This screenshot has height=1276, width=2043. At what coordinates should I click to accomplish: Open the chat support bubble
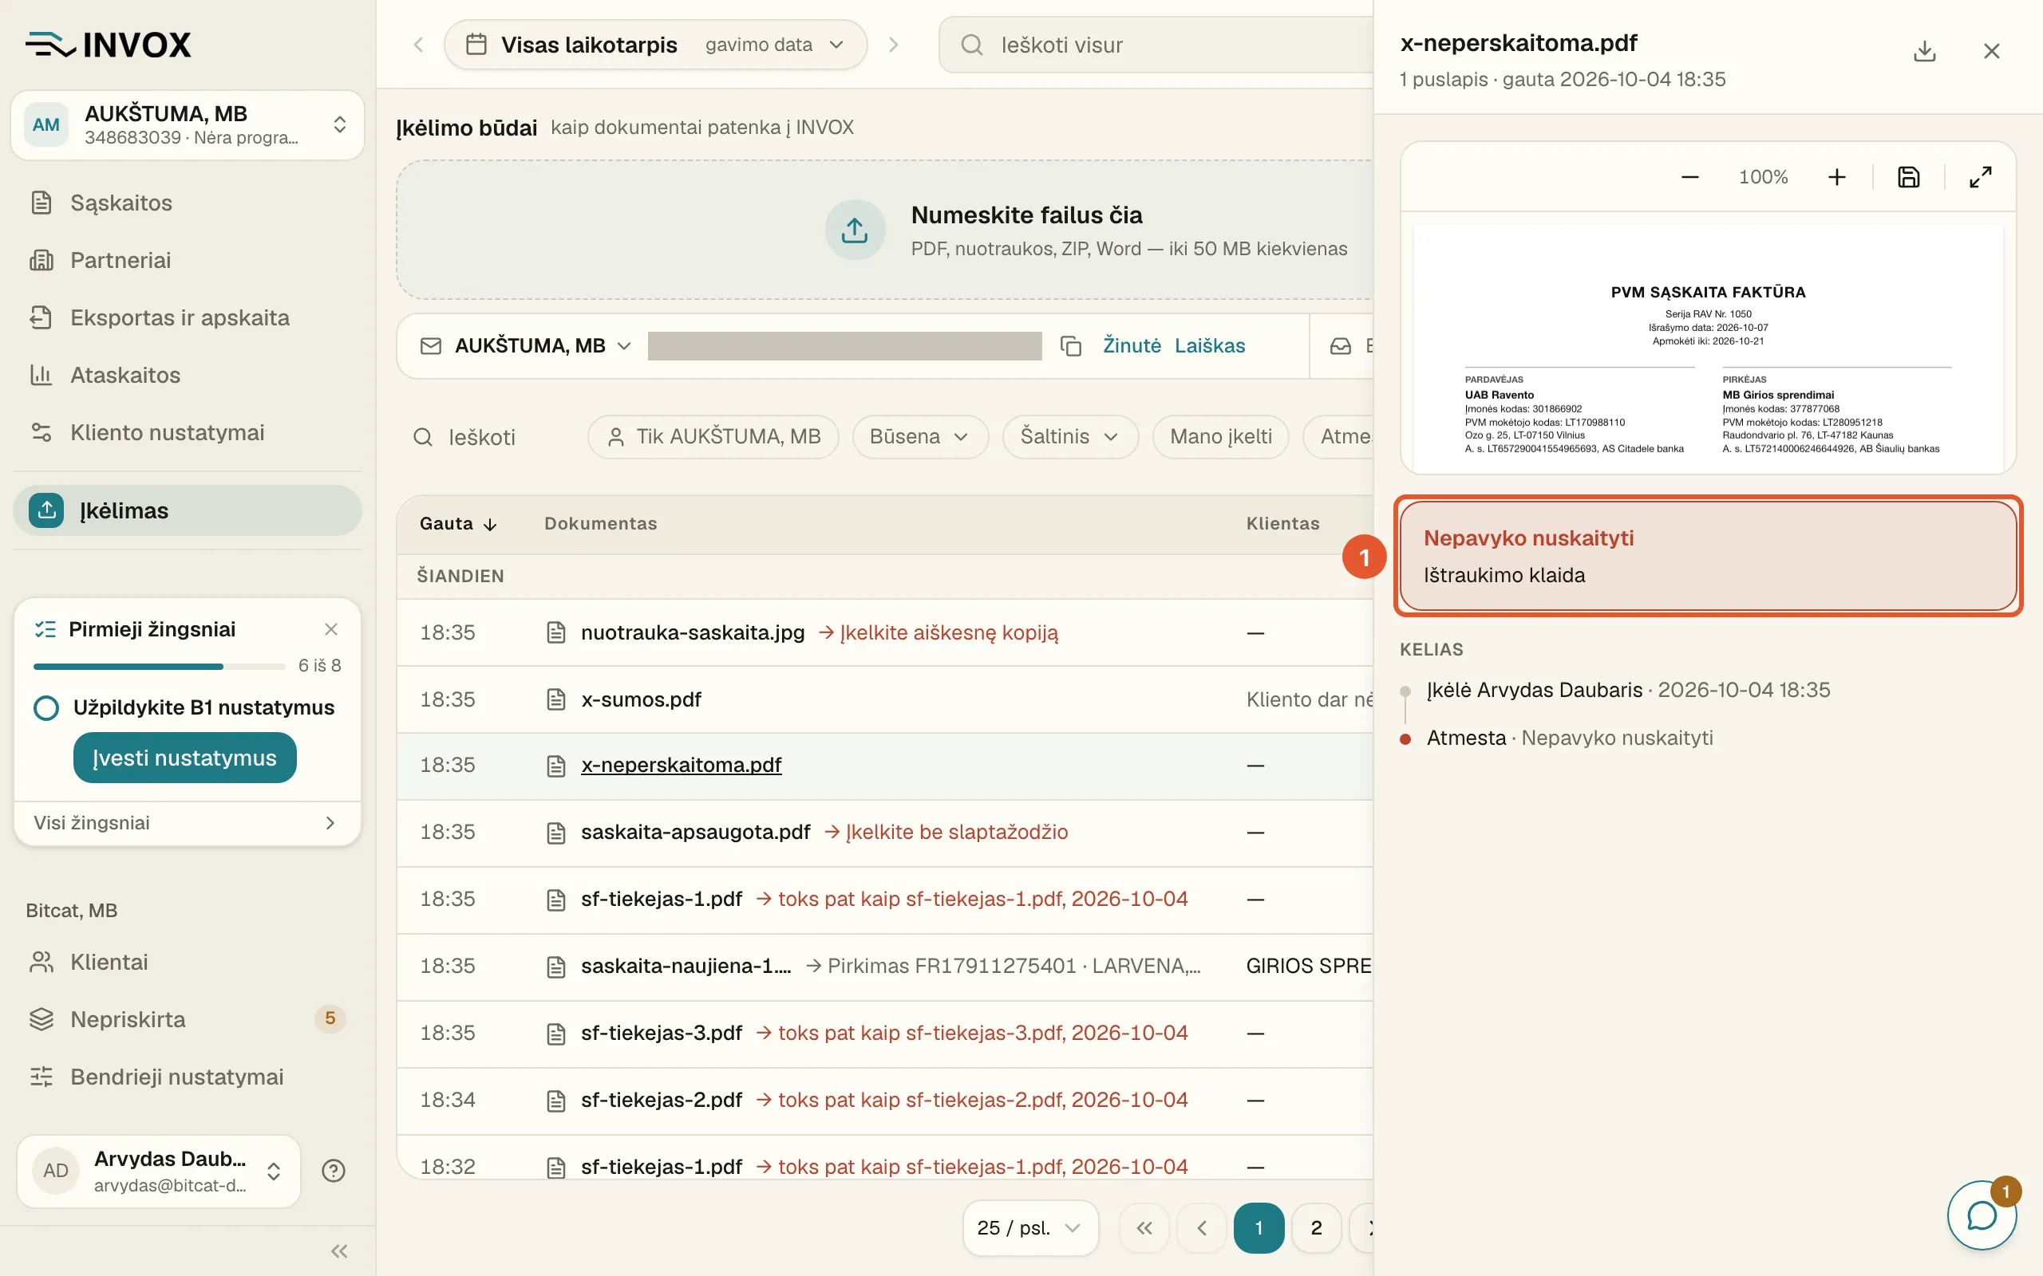click(1982, 1215)
